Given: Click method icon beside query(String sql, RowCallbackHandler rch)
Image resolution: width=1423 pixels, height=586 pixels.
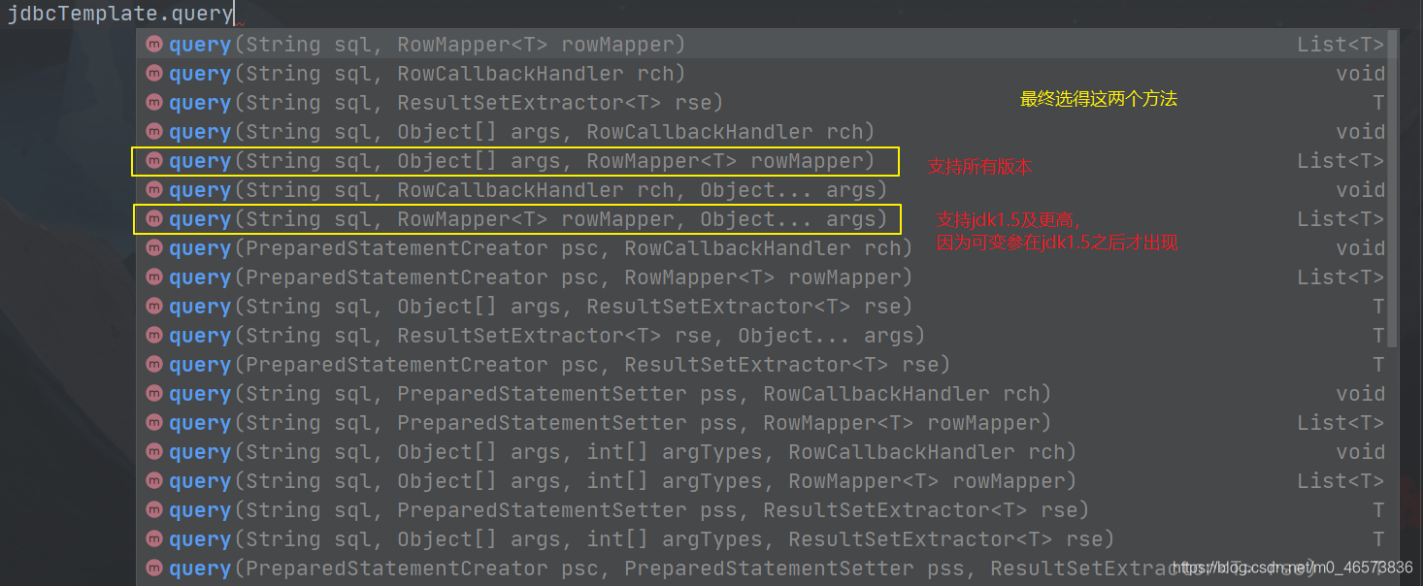Looking at the screenshot, I should (153, 74).
